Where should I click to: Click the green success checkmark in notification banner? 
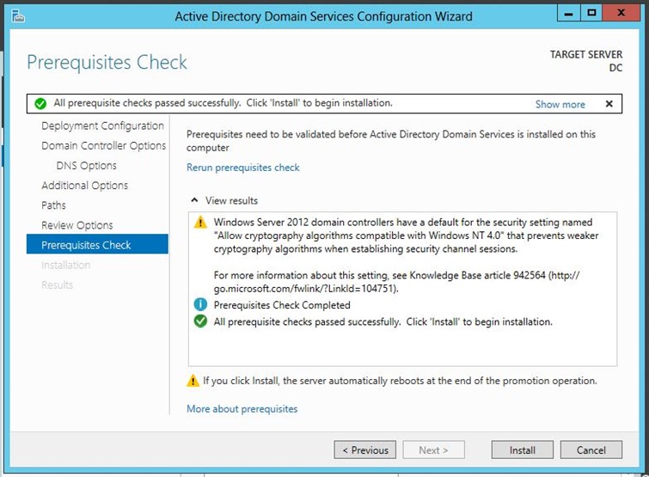coord(40,103)
